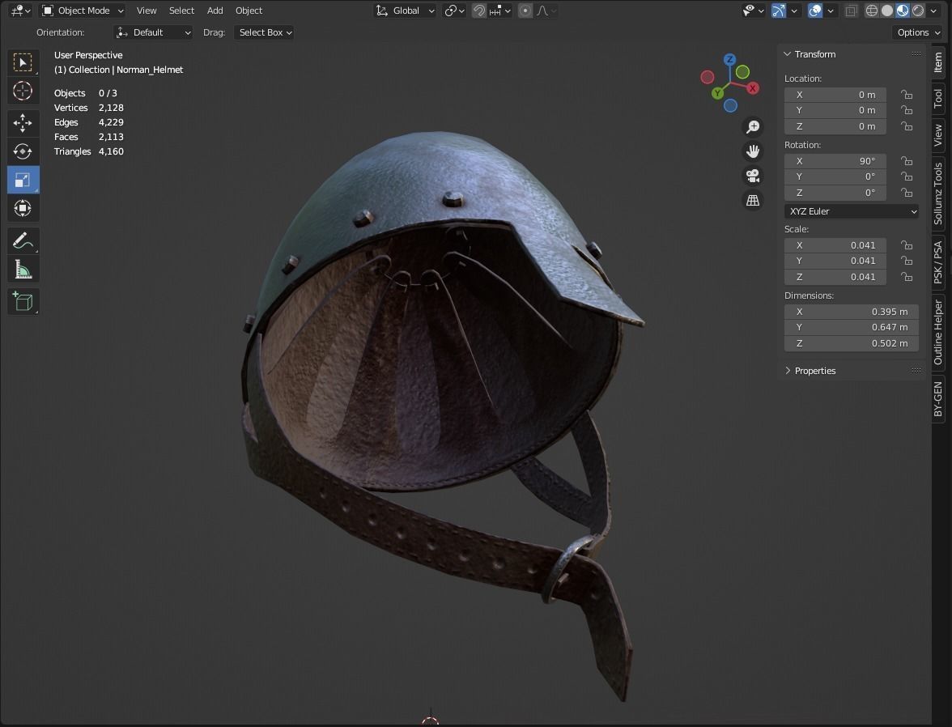Open Object Mode dropdown
This screenshot has height=727, width=952.
coord(83,11)
